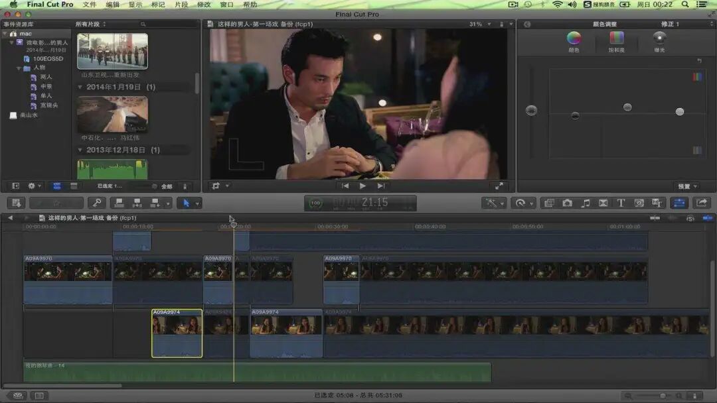Toggle the event library sidebar button
The image size is (717, 403).
coord(15,186)
